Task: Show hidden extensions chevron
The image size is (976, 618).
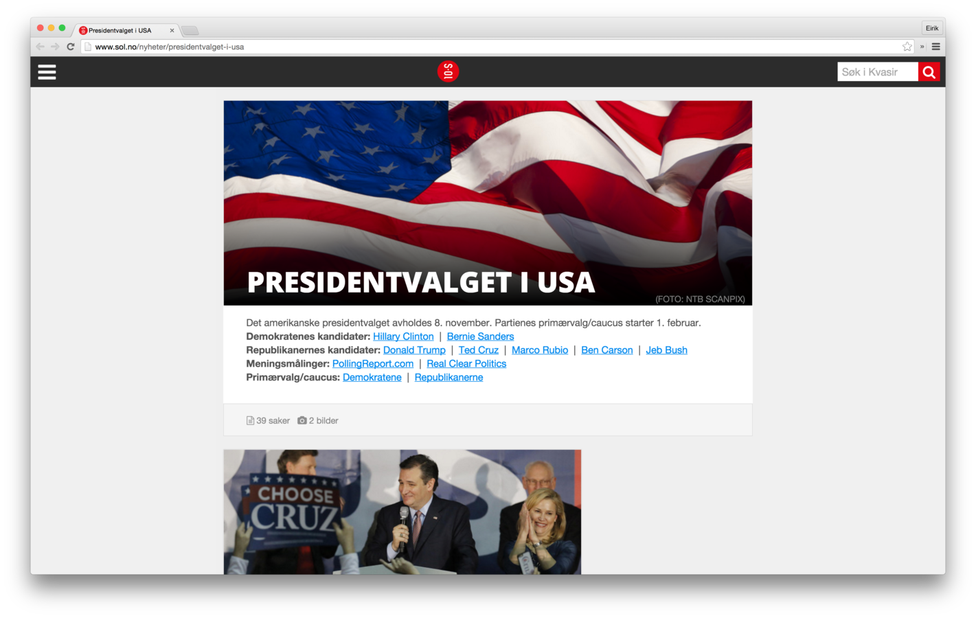Action: pyautogui.click(x=922, y=47)
